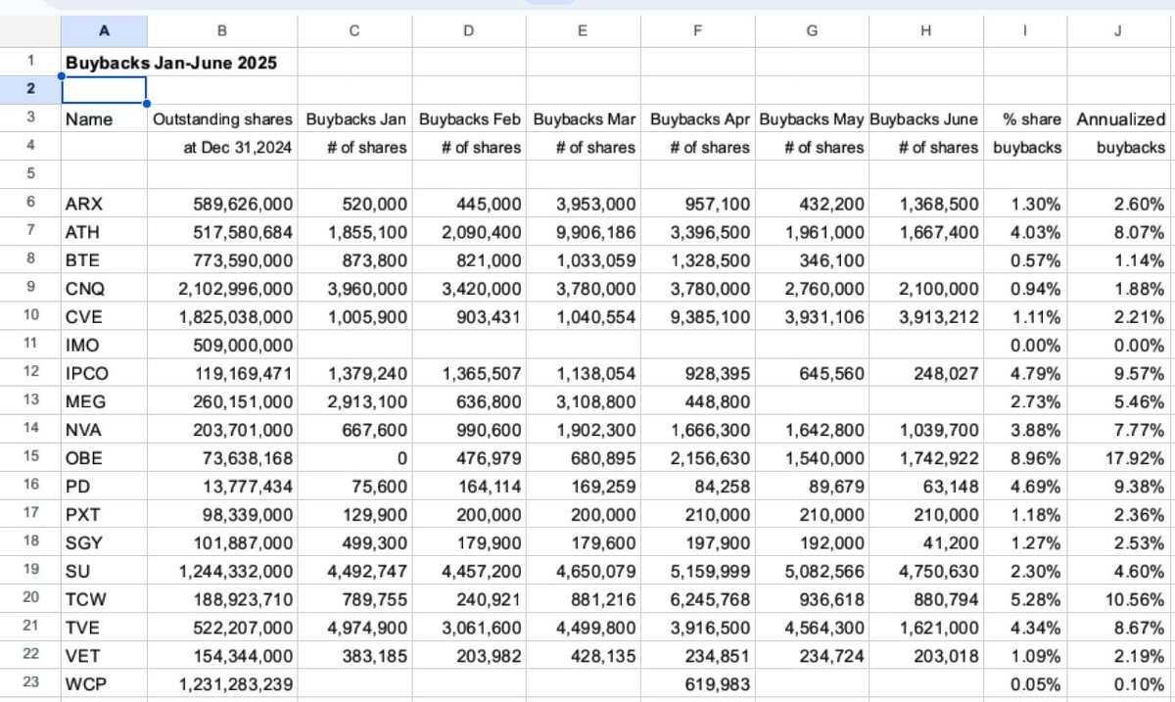
Task: Select column J header
Action: 1118,30
